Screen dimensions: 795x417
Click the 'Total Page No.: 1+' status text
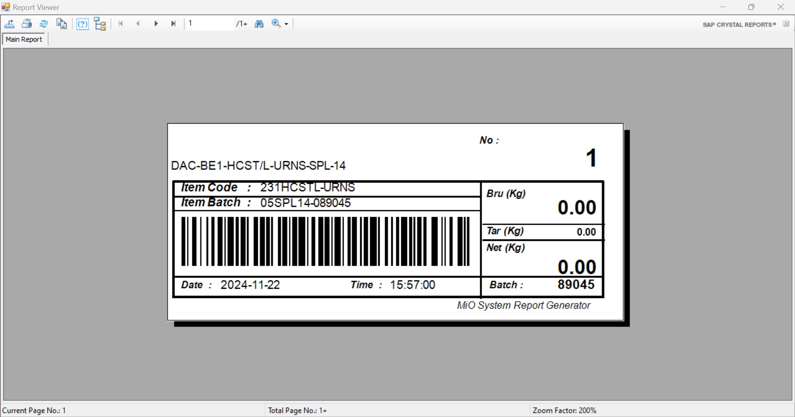[x=297, y=410]
